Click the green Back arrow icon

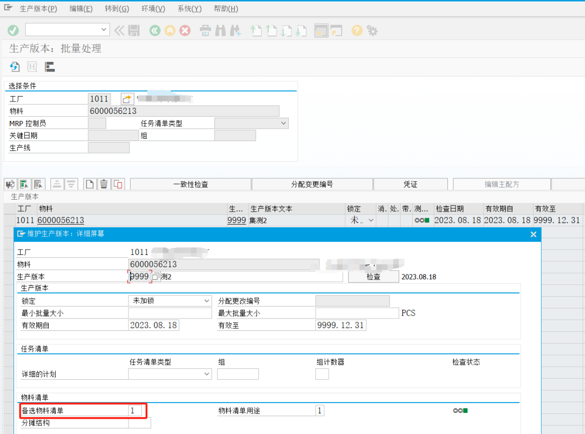tap(155, 30)
